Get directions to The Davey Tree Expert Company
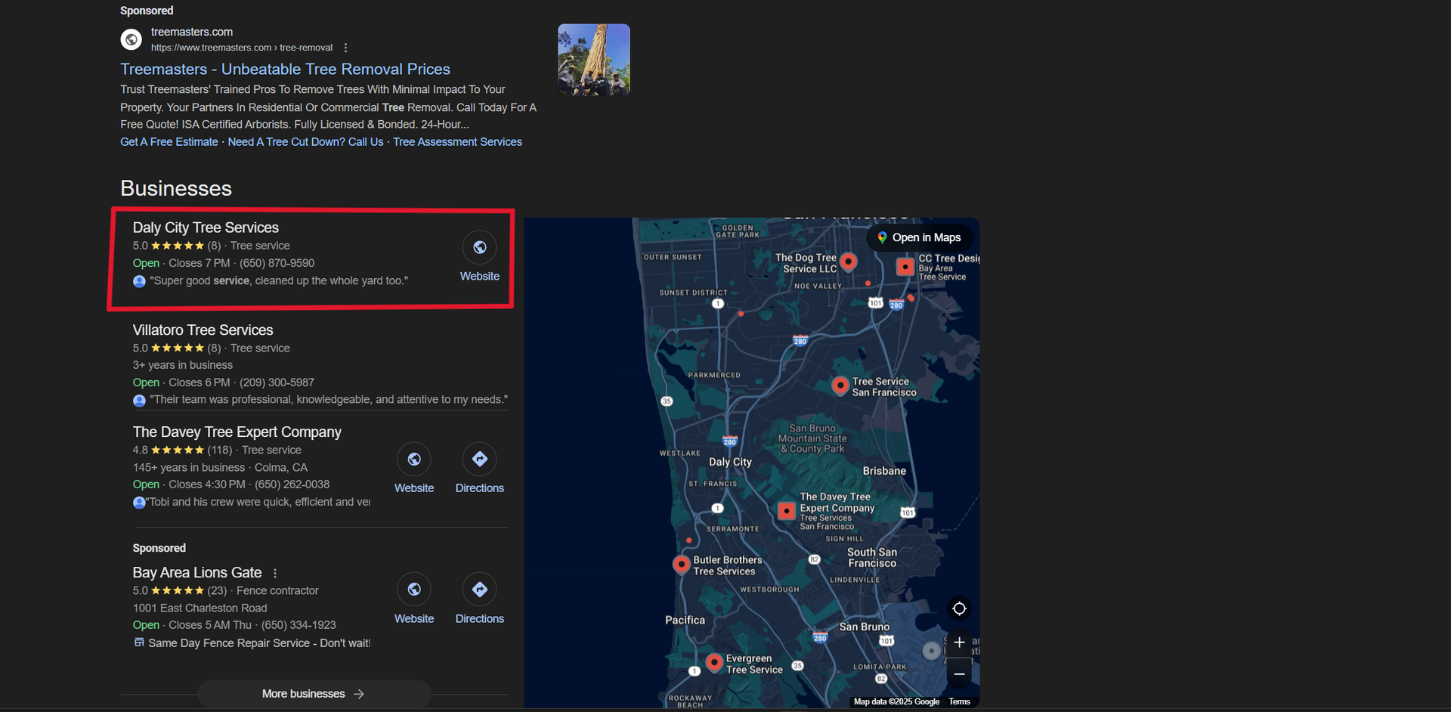This screenshot has width=1451, height=712. 480,459
